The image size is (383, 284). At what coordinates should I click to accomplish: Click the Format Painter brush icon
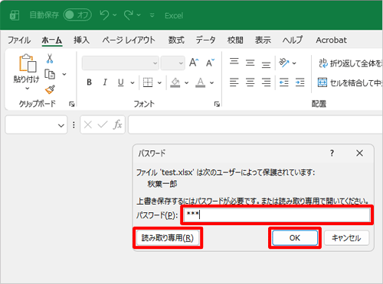click(50, 89)
